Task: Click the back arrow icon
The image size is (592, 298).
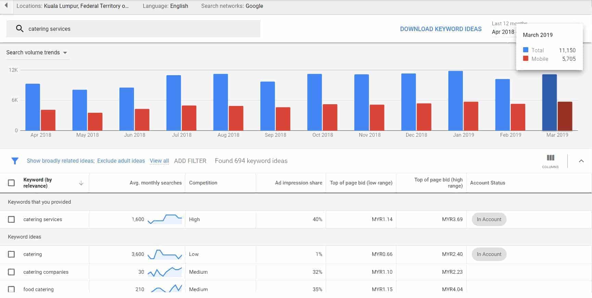Action: [6, 5]
